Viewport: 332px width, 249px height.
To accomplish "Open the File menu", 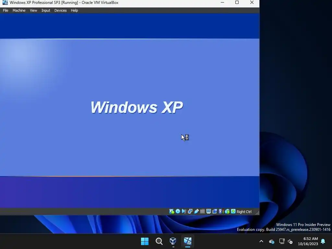I will 6,10.
